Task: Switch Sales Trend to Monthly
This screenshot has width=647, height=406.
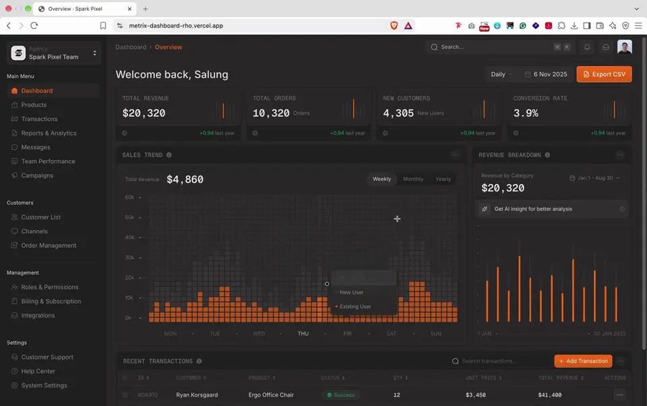Action: 413,179
